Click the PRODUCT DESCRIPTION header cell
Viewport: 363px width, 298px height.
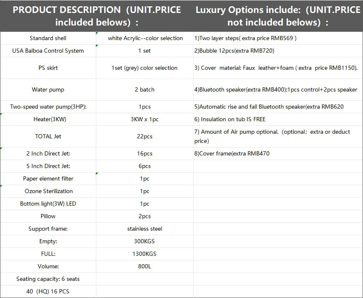[x=97, y=16]
